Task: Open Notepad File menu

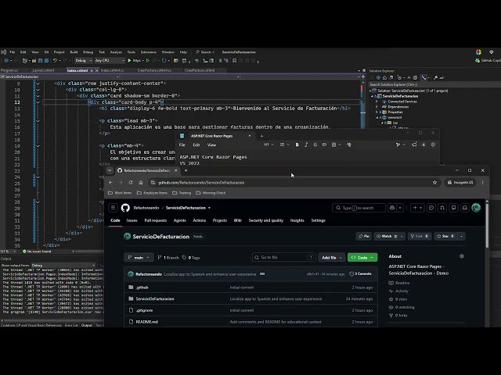Action: point(182,145)
